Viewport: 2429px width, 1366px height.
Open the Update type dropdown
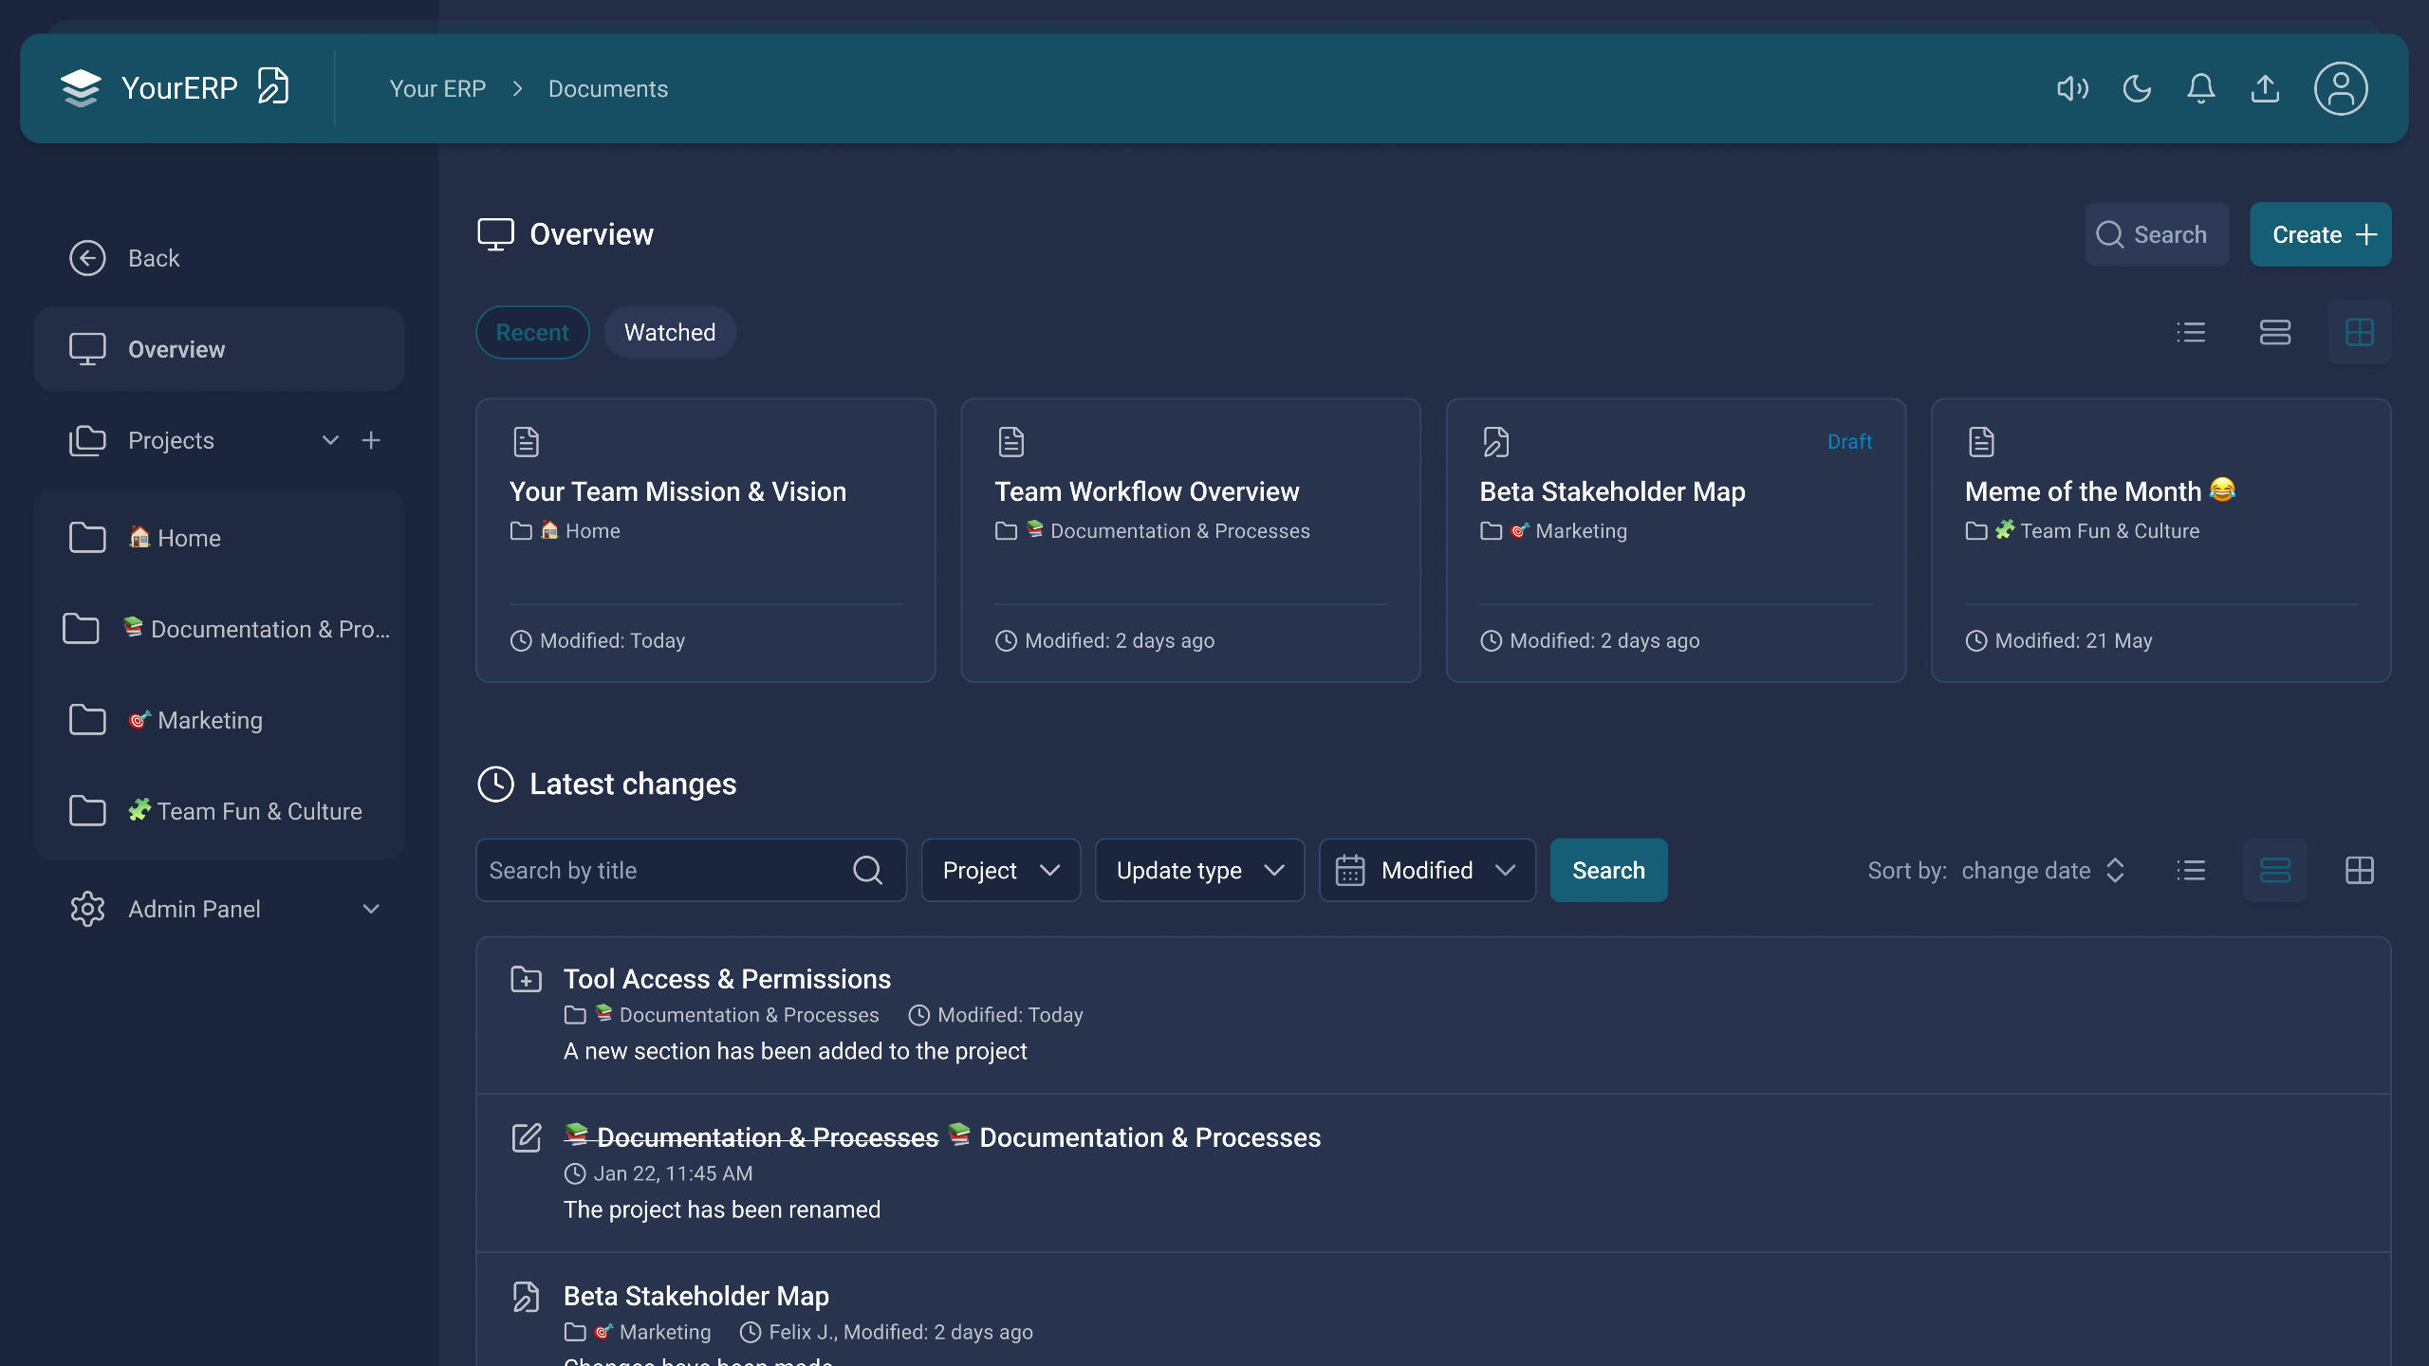pyautogui.click(x=1199, y=870)
